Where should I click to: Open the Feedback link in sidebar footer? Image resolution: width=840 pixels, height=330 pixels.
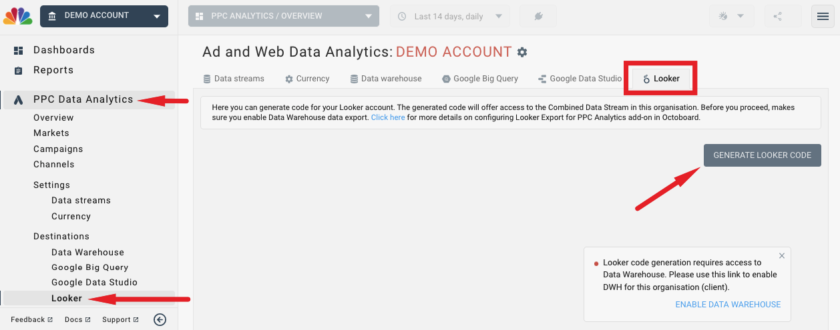tap(31, 320)
